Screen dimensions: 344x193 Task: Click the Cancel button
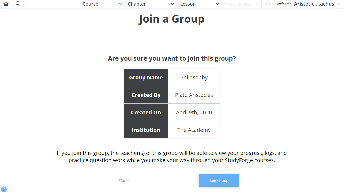(125, 180)
